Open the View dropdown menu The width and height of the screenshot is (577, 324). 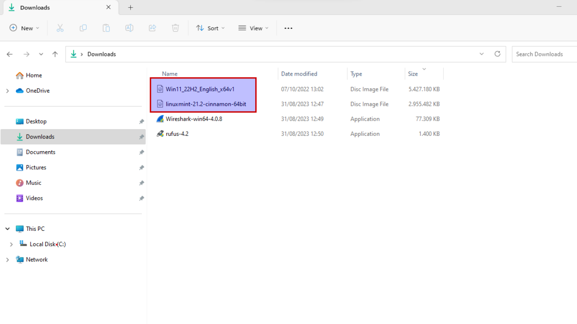[253, 28]
